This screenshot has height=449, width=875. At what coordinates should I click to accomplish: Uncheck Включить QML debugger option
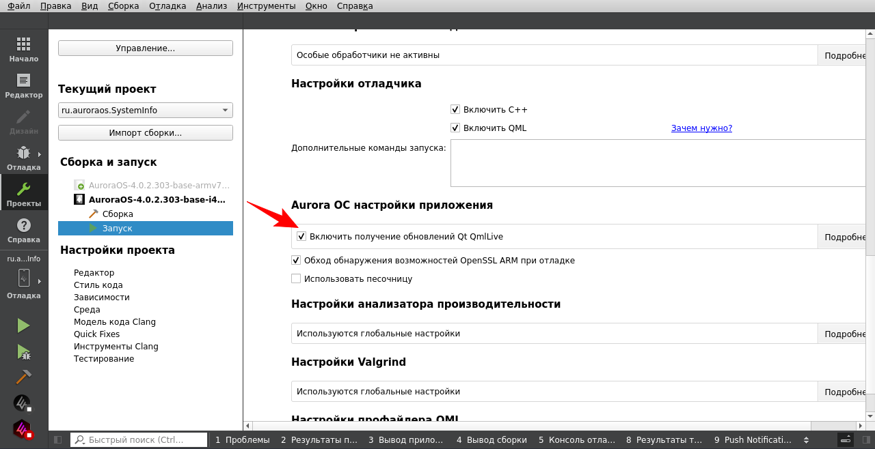(x=455, y=128)
